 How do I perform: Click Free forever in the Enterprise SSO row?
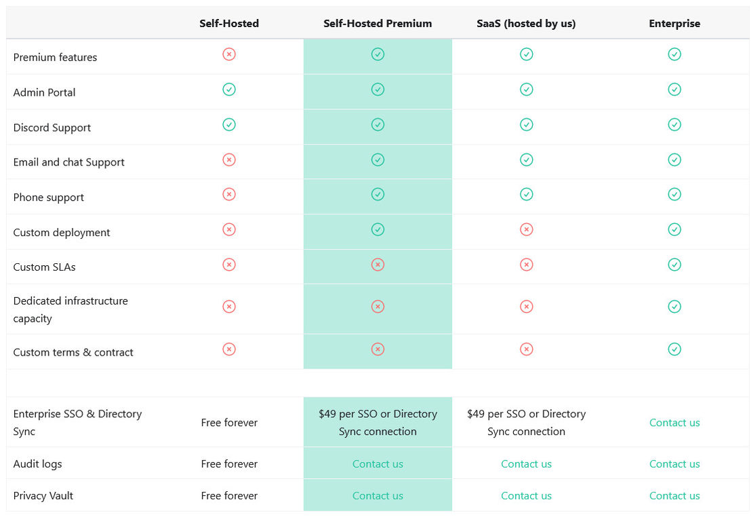click(x=229, y=423)
